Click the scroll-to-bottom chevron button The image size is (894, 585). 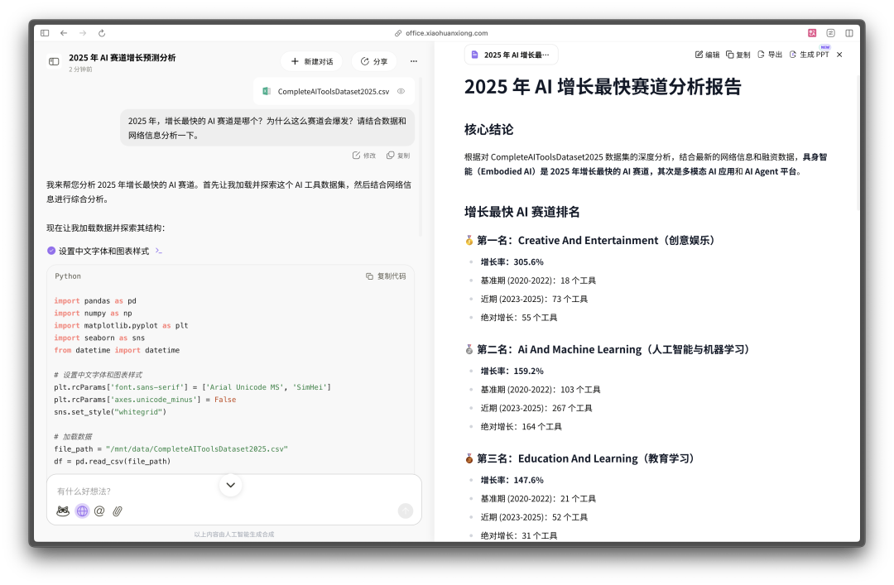pos(230,485)
